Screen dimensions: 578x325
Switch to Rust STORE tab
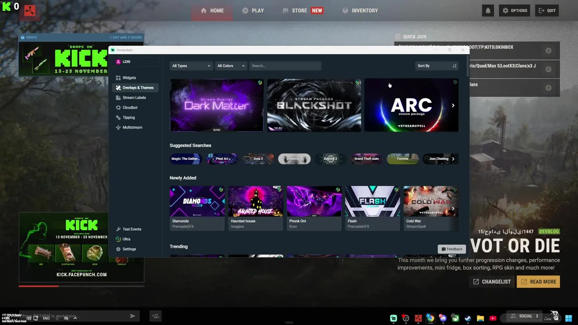pos(303,10)
